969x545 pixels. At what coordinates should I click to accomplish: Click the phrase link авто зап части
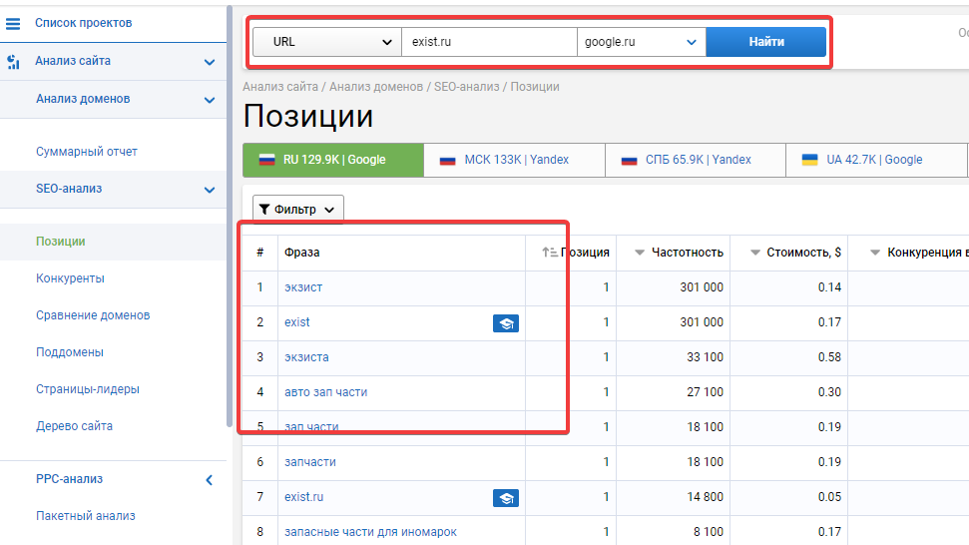(325, 392)
